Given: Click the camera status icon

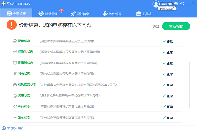Looking at the screenshot, I should 15,52.
